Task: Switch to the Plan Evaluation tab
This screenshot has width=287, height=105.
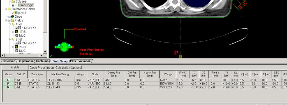Action: click(x=80, y=61)
